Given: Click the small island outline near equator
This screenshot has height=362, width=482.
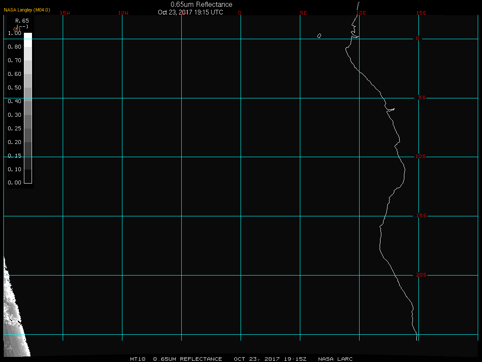Looking at the screenshot, I should click(319, 36).
